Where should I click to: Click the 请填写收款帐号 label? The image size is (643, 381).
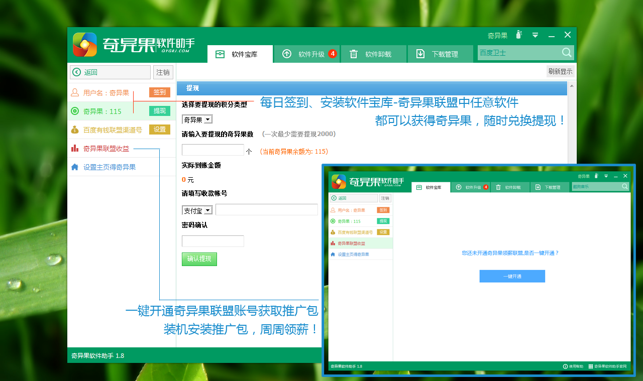click(x=204, y=193)
